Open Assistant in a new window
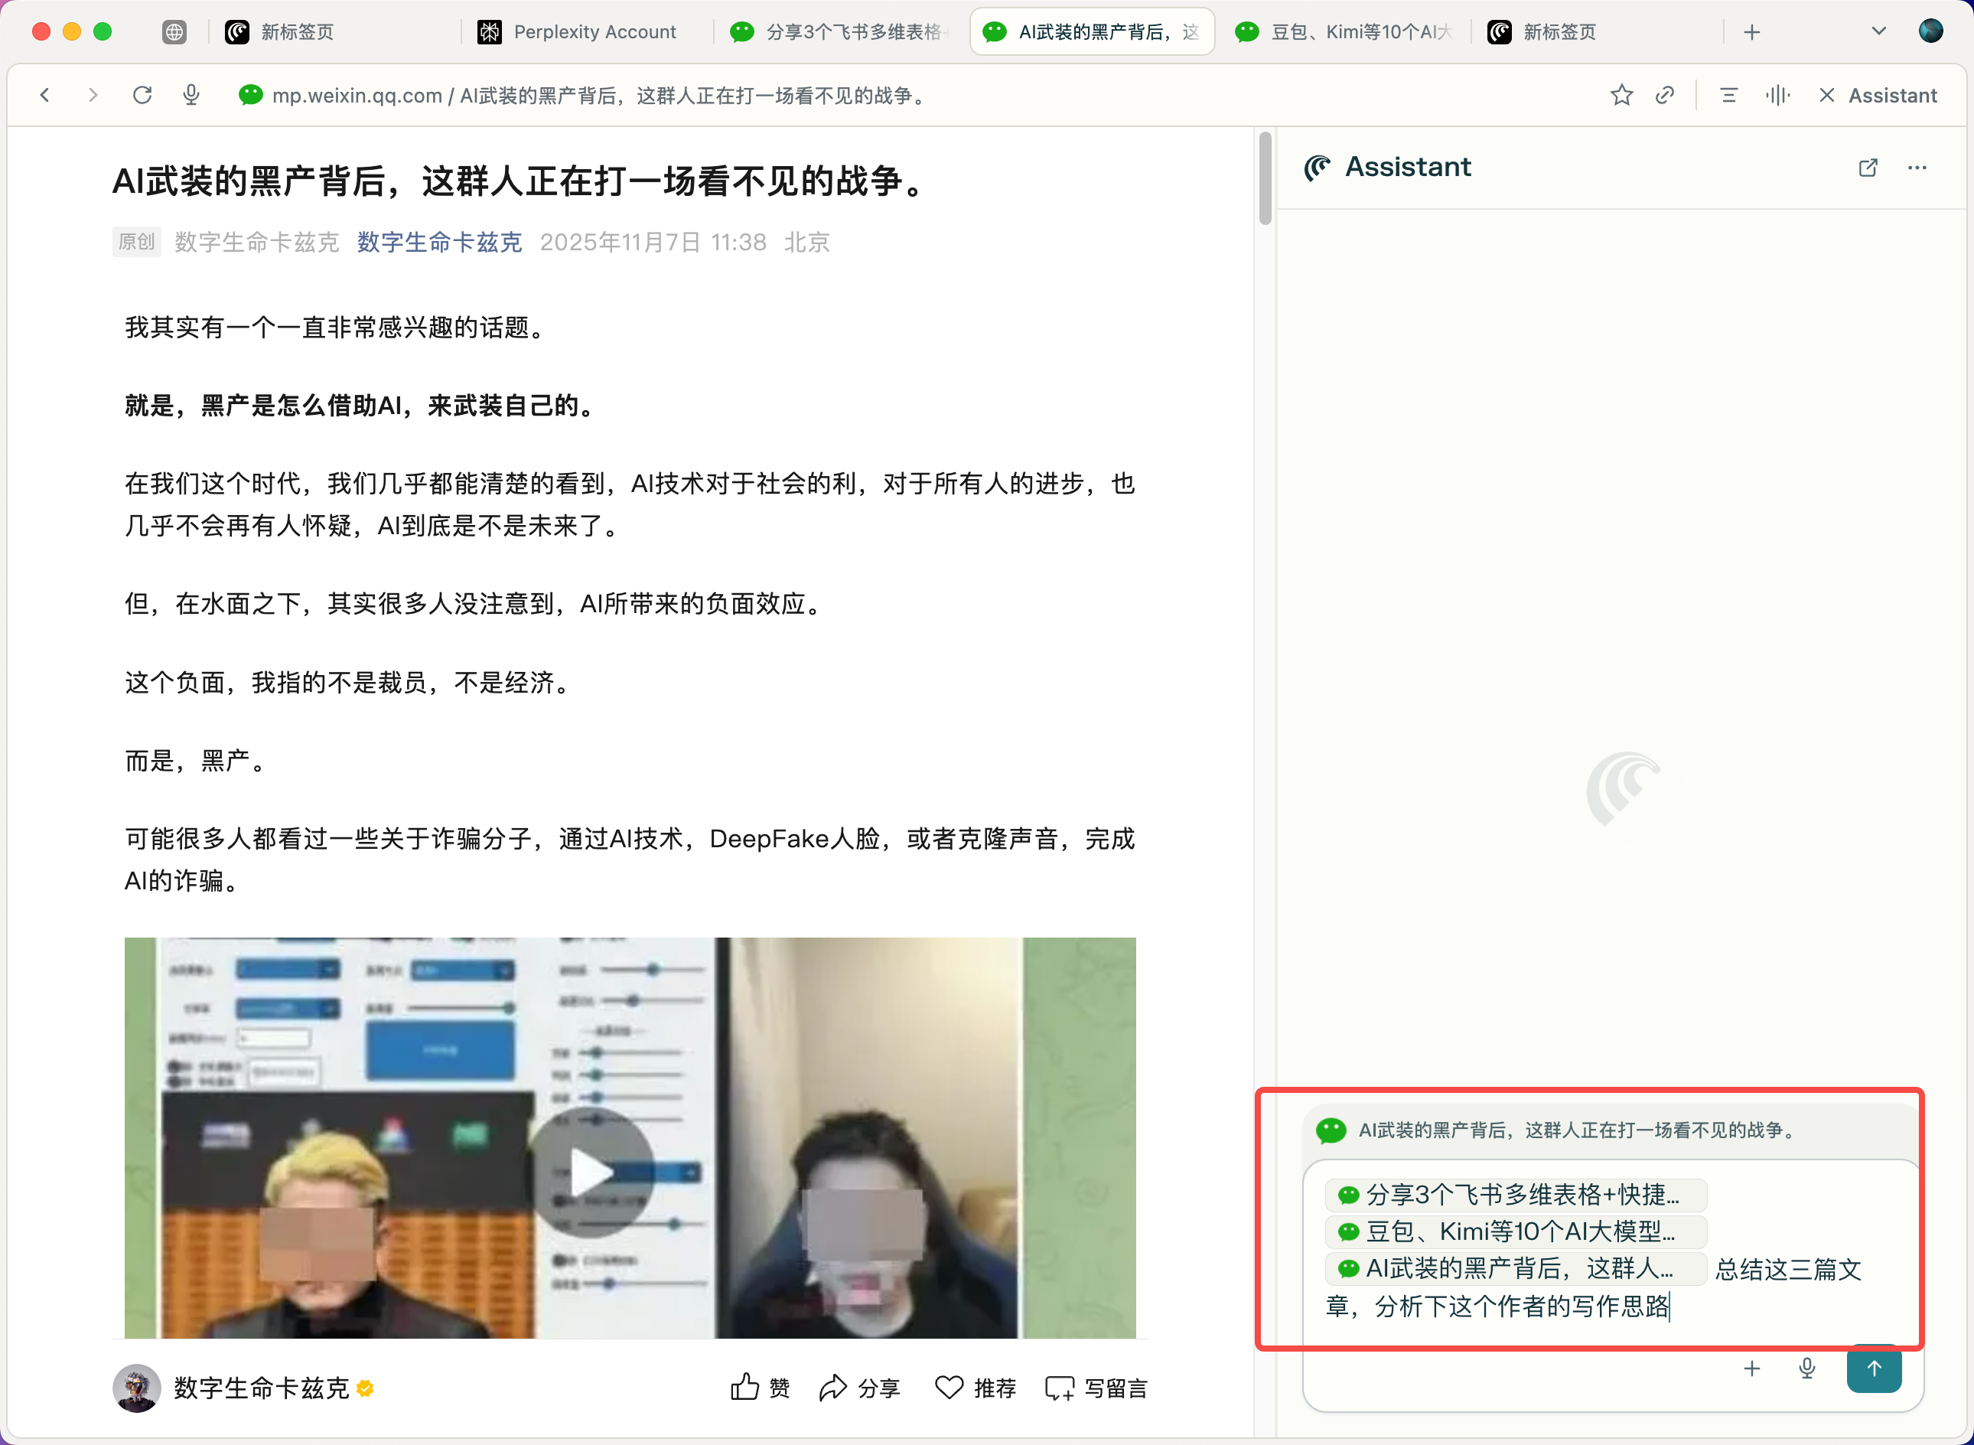 coord(1868,167)
